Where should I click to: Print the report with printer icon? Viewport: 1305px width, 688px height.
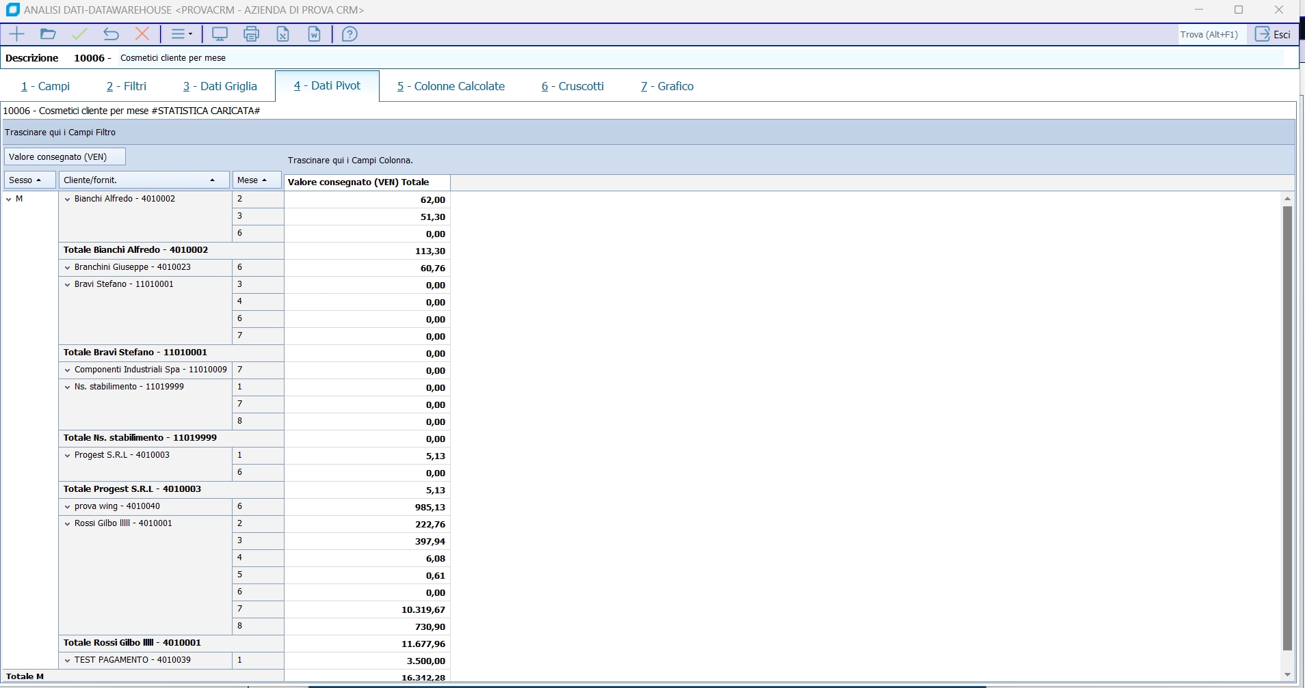click(251, 34)
